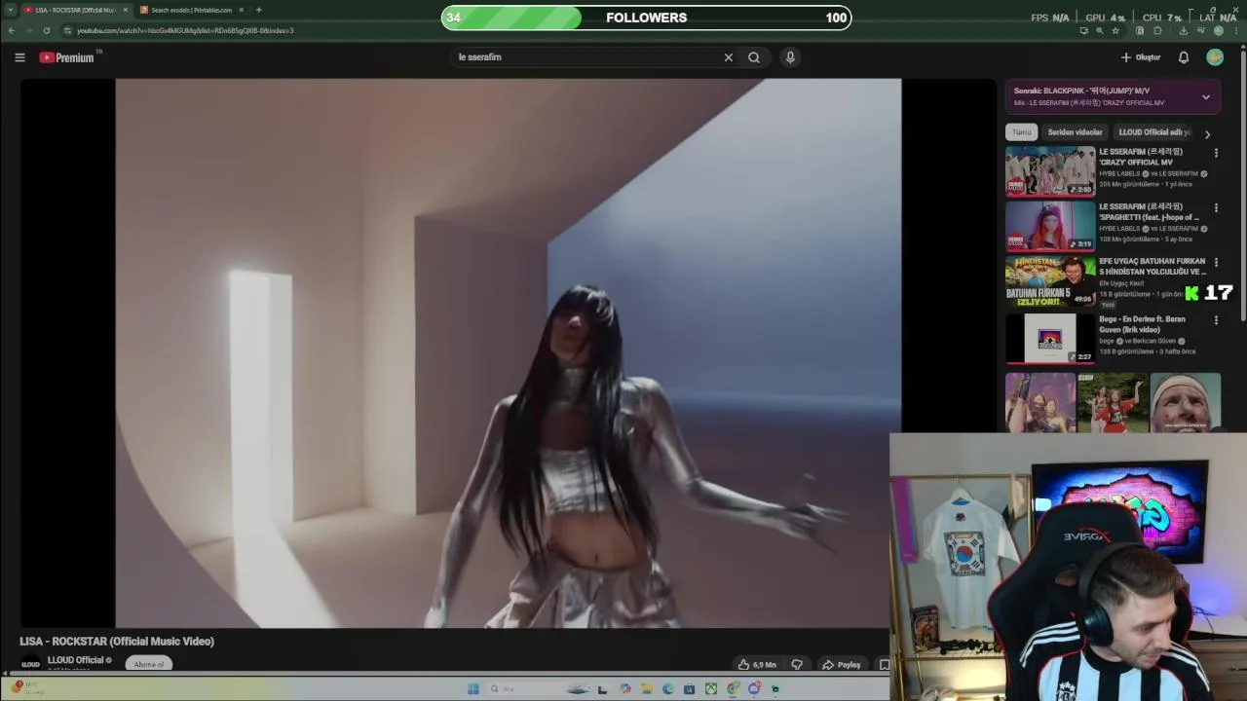Reload the page in the browser

click(x=47, y=30)
